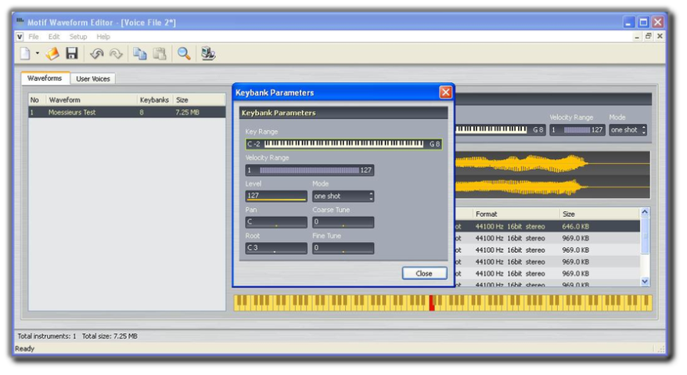Open the Help menu
This screenshot has width=687, height=375.
tap(103, 37)
